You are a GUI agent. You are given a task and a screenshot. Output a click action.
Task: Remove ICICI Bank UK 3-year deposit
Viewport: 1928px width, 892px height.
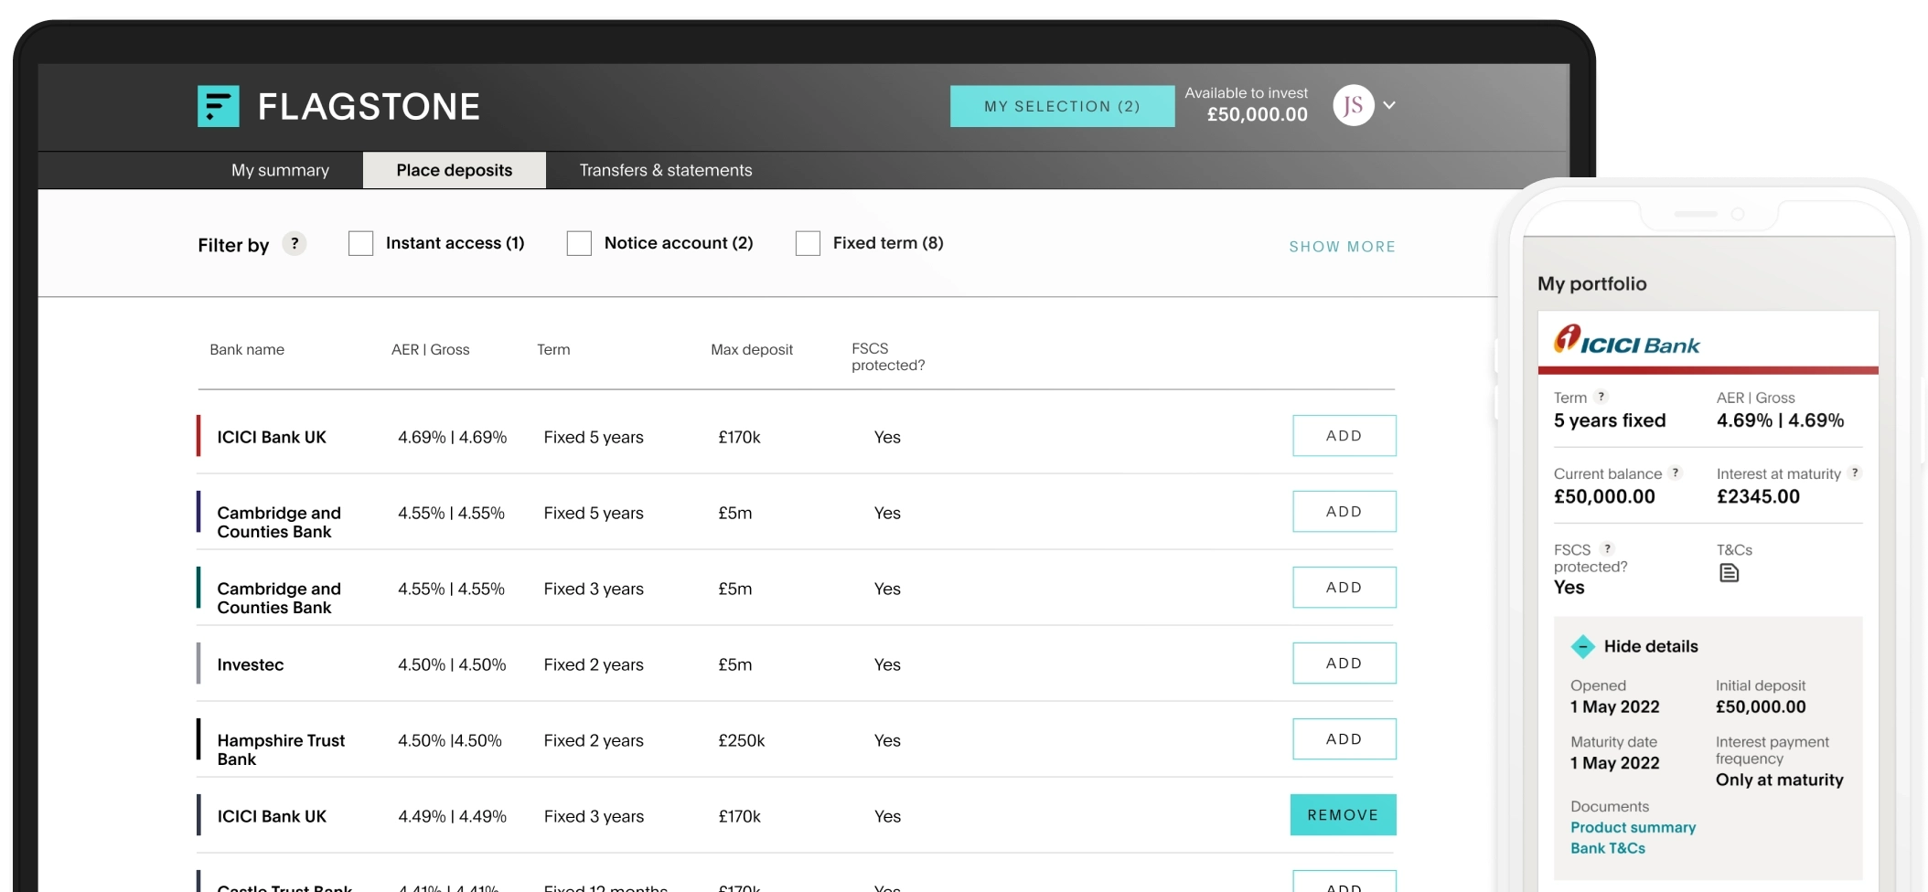click(1343, 815)
